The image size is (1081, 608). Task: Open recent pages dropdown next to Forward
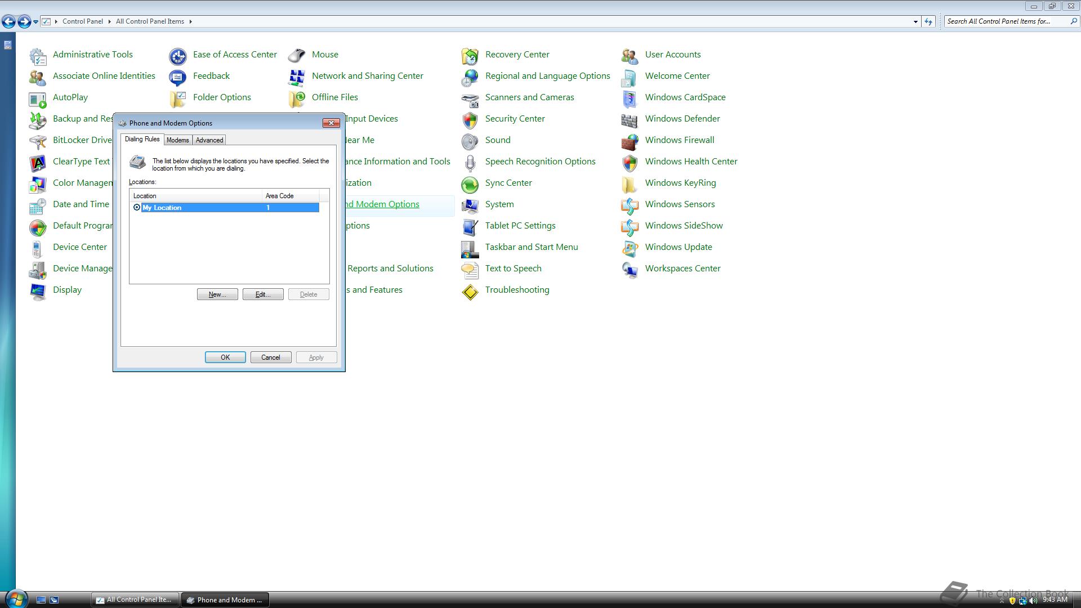[x=35, y=21]
